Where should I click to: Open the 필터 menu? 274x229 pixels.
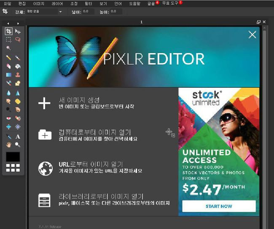click(x=89, y=3)
